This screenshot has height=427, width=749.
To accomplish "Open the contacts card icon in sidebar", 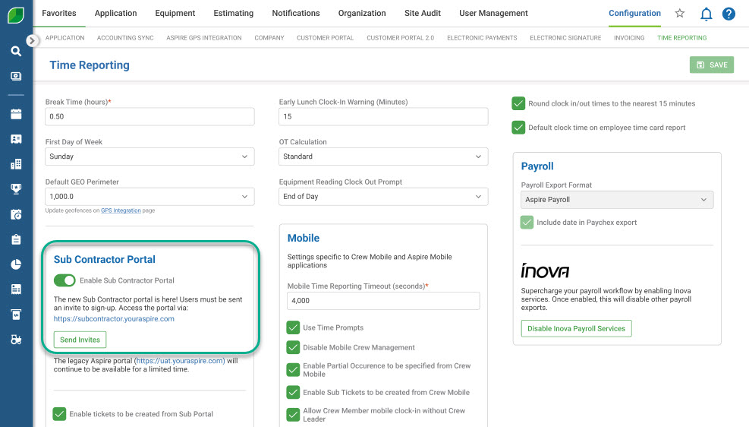I will pos(16,139).
